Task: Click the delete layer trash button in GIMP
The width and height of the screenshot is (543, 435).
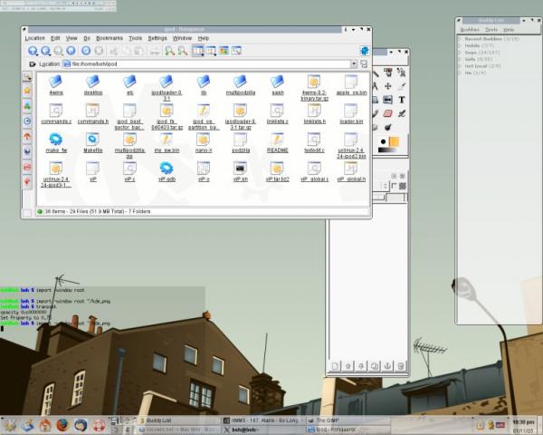Action: coord(401,366)
